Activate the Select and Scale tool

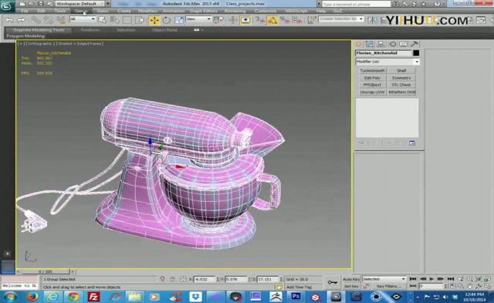pyautogui.click(x=179, y=20)
